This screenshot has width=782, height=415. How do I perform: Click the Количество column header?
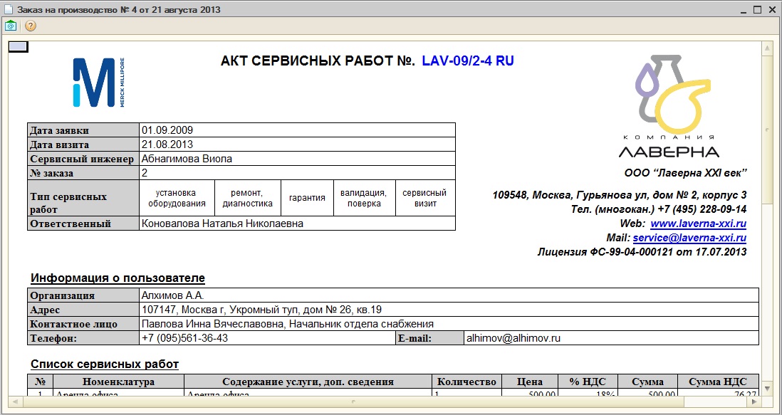(x=466, y=382)
